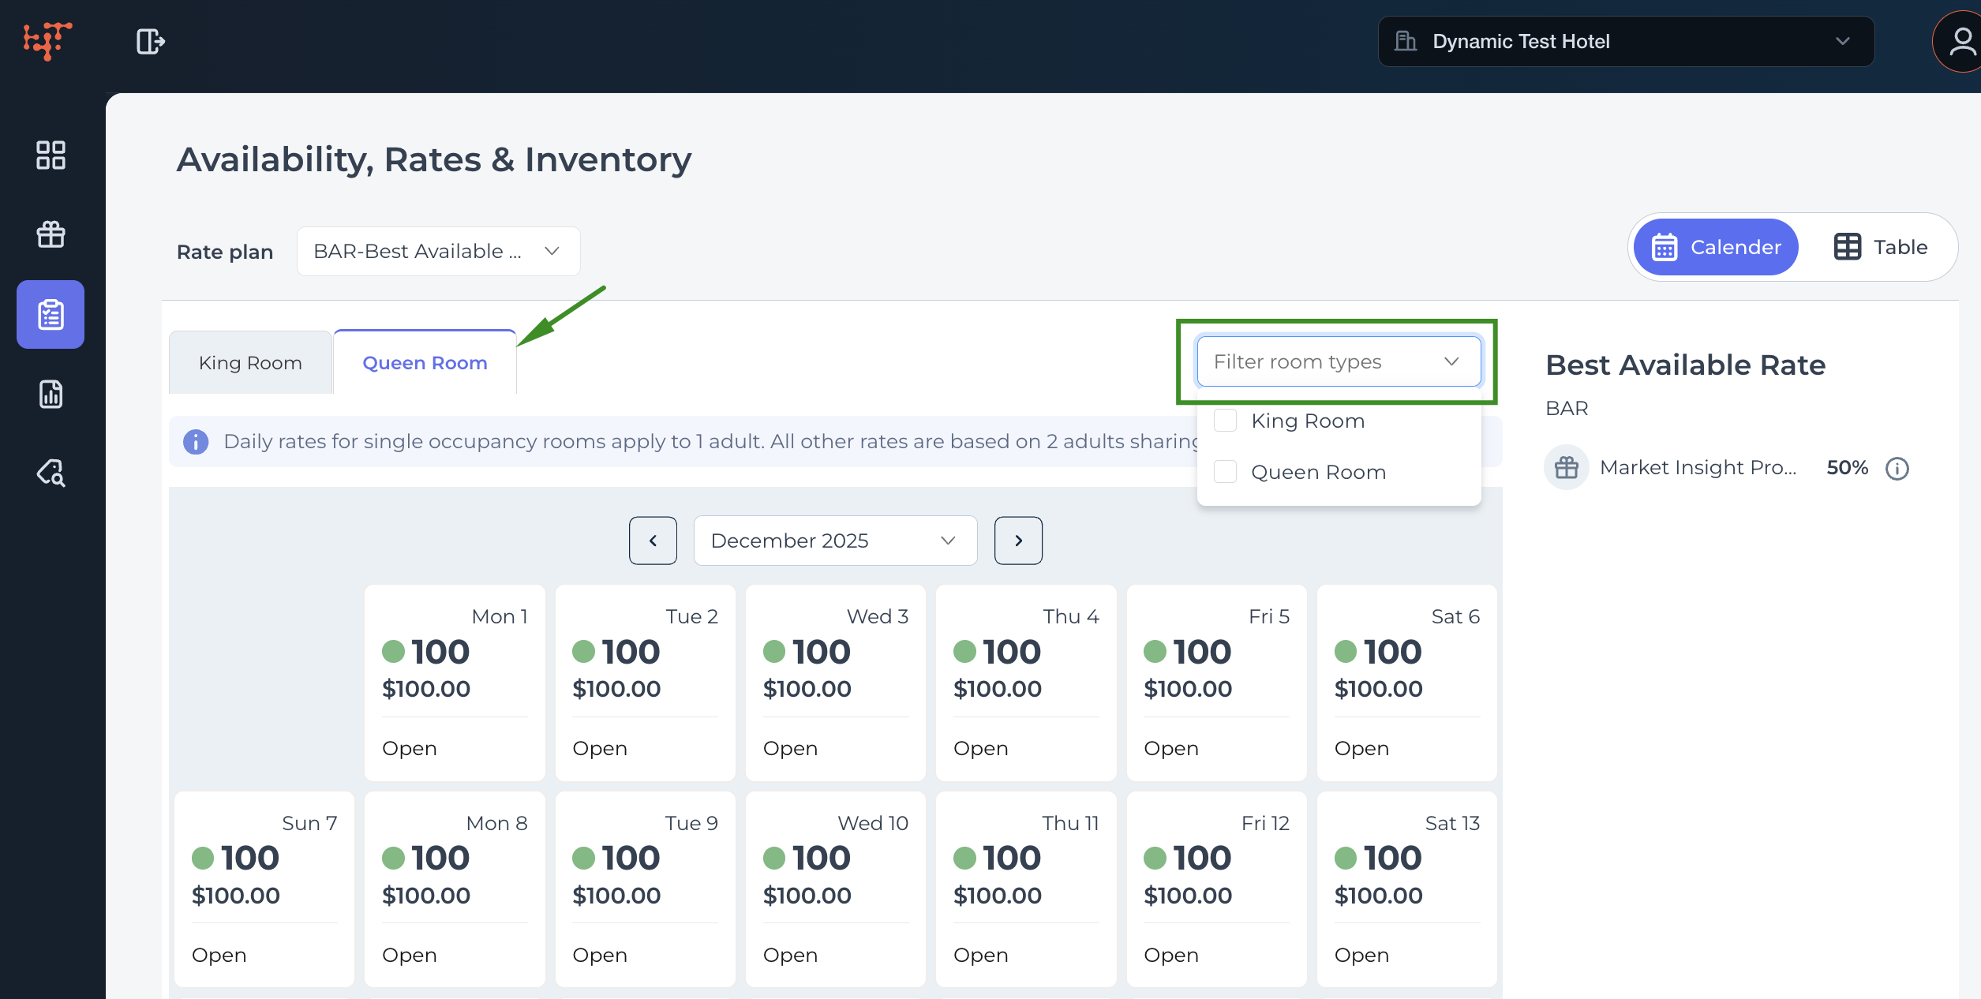Image resolution: width=1981 pixels, height=999 pixels.
Task: Check the King Room filter checkbox
Action: point(1225,421)
